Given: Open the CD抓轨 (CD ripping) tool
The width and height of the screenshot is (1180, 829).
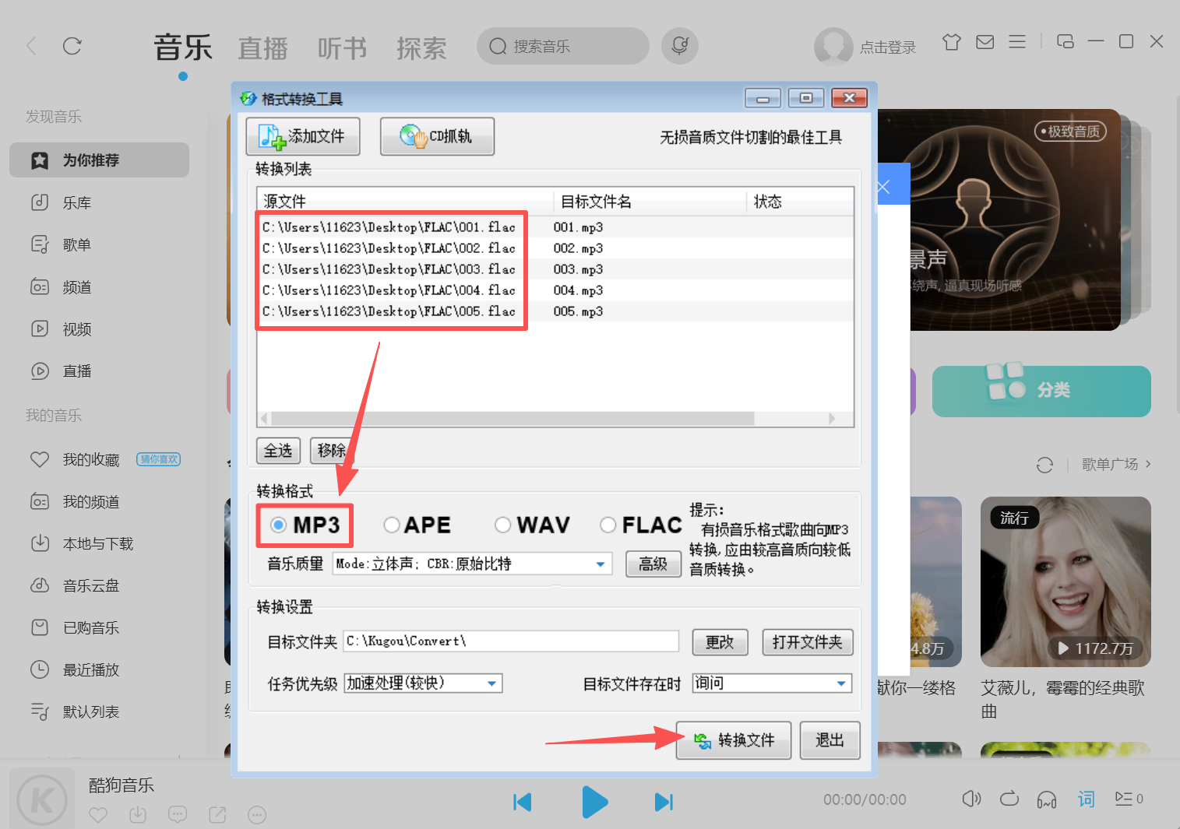Looking at the screenshot, I should (x=437, y=135).
